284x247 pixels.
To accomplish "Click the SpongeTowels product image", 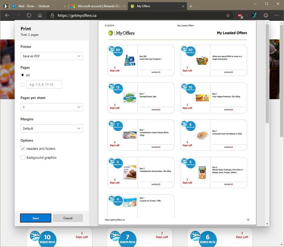I will tap(130, 98).
